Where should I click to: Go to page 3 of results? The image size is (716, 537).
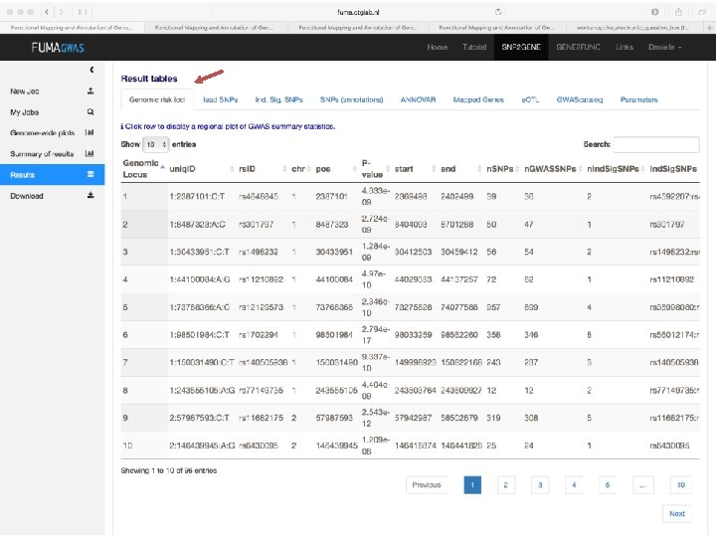pyautogui.click(x=540, y=485)
